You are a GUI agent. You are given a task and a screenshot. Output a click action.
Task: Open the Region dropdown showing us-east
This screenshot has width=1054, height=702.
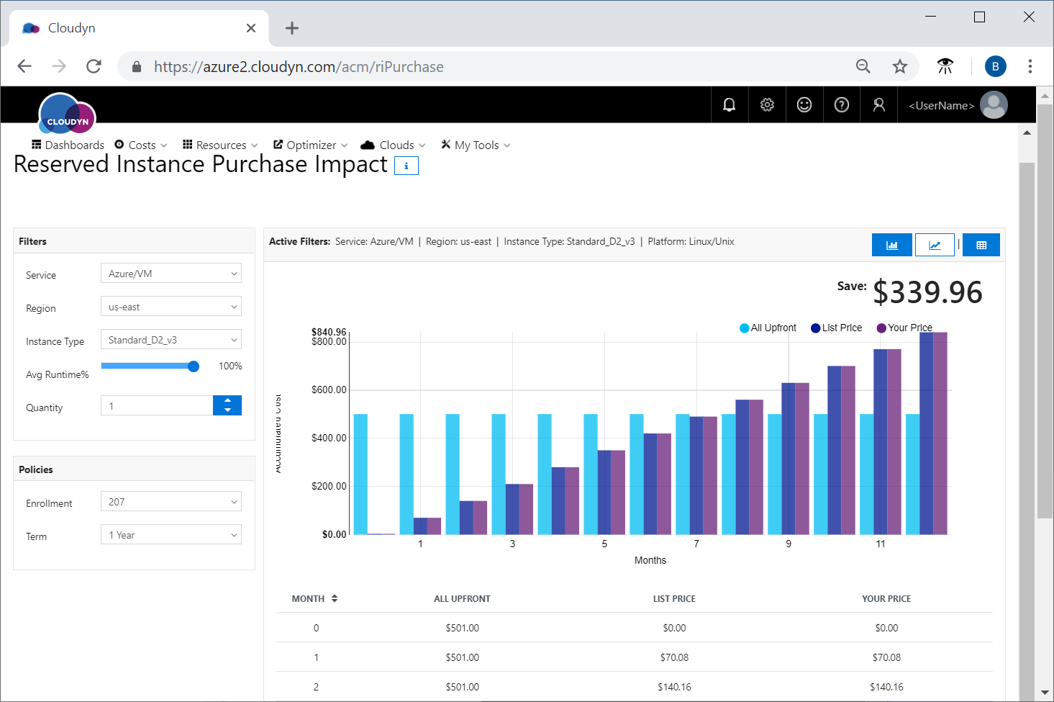[x=171, y=307]
